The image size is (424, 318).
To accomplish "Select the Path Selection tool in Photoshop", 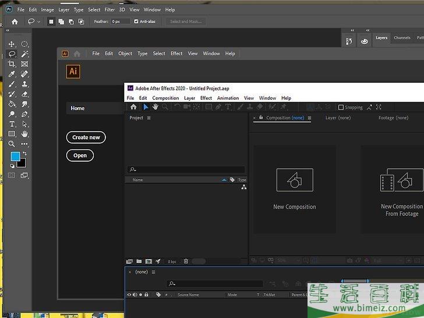I will (x=24, y=124).
